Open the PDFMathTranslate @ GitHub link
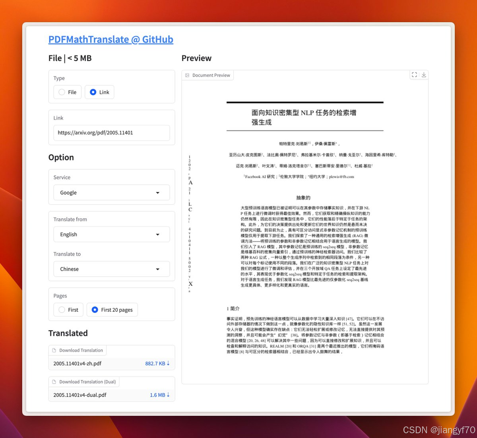The height and width of the screenshot is (438, 477). click(111, 39)
